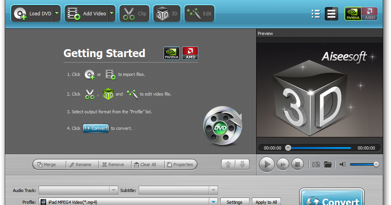Toggle NVIDIA acceleration in the top toolbar
This screenshot has width=391, height=205.
click(x=353, y=14)
